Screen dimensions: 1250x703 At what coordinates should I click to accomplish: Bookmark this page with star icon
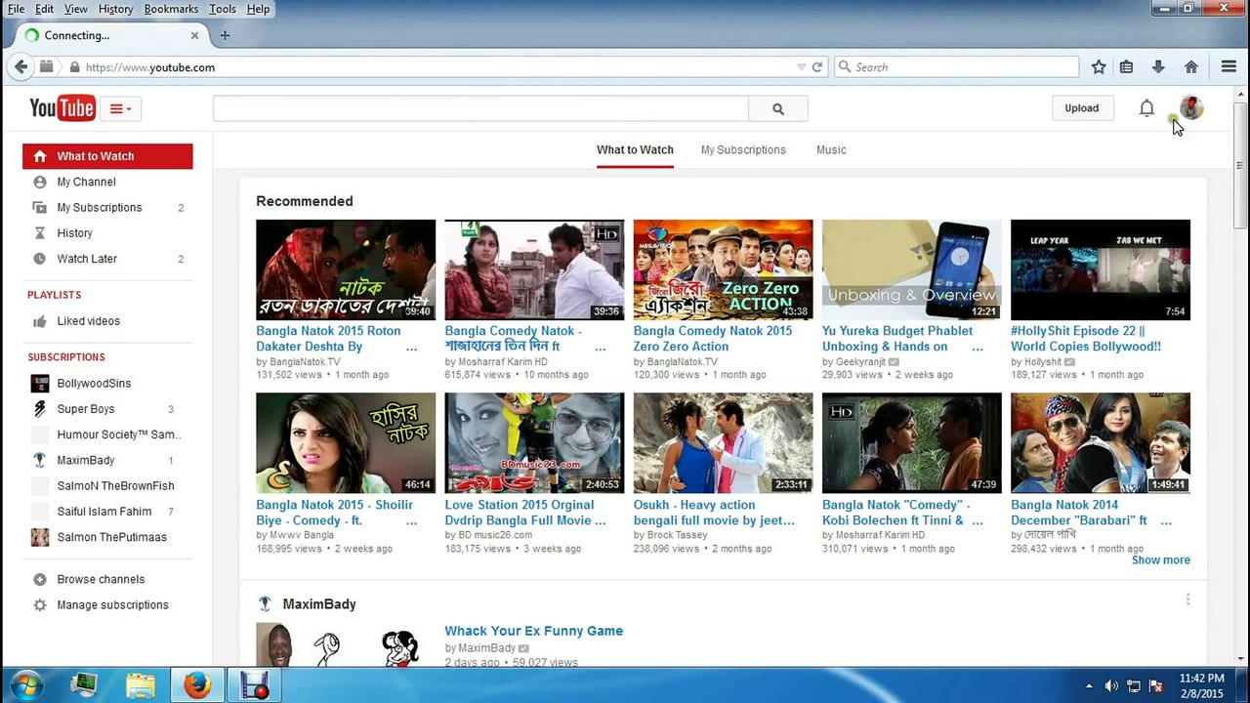(1099, 67)
